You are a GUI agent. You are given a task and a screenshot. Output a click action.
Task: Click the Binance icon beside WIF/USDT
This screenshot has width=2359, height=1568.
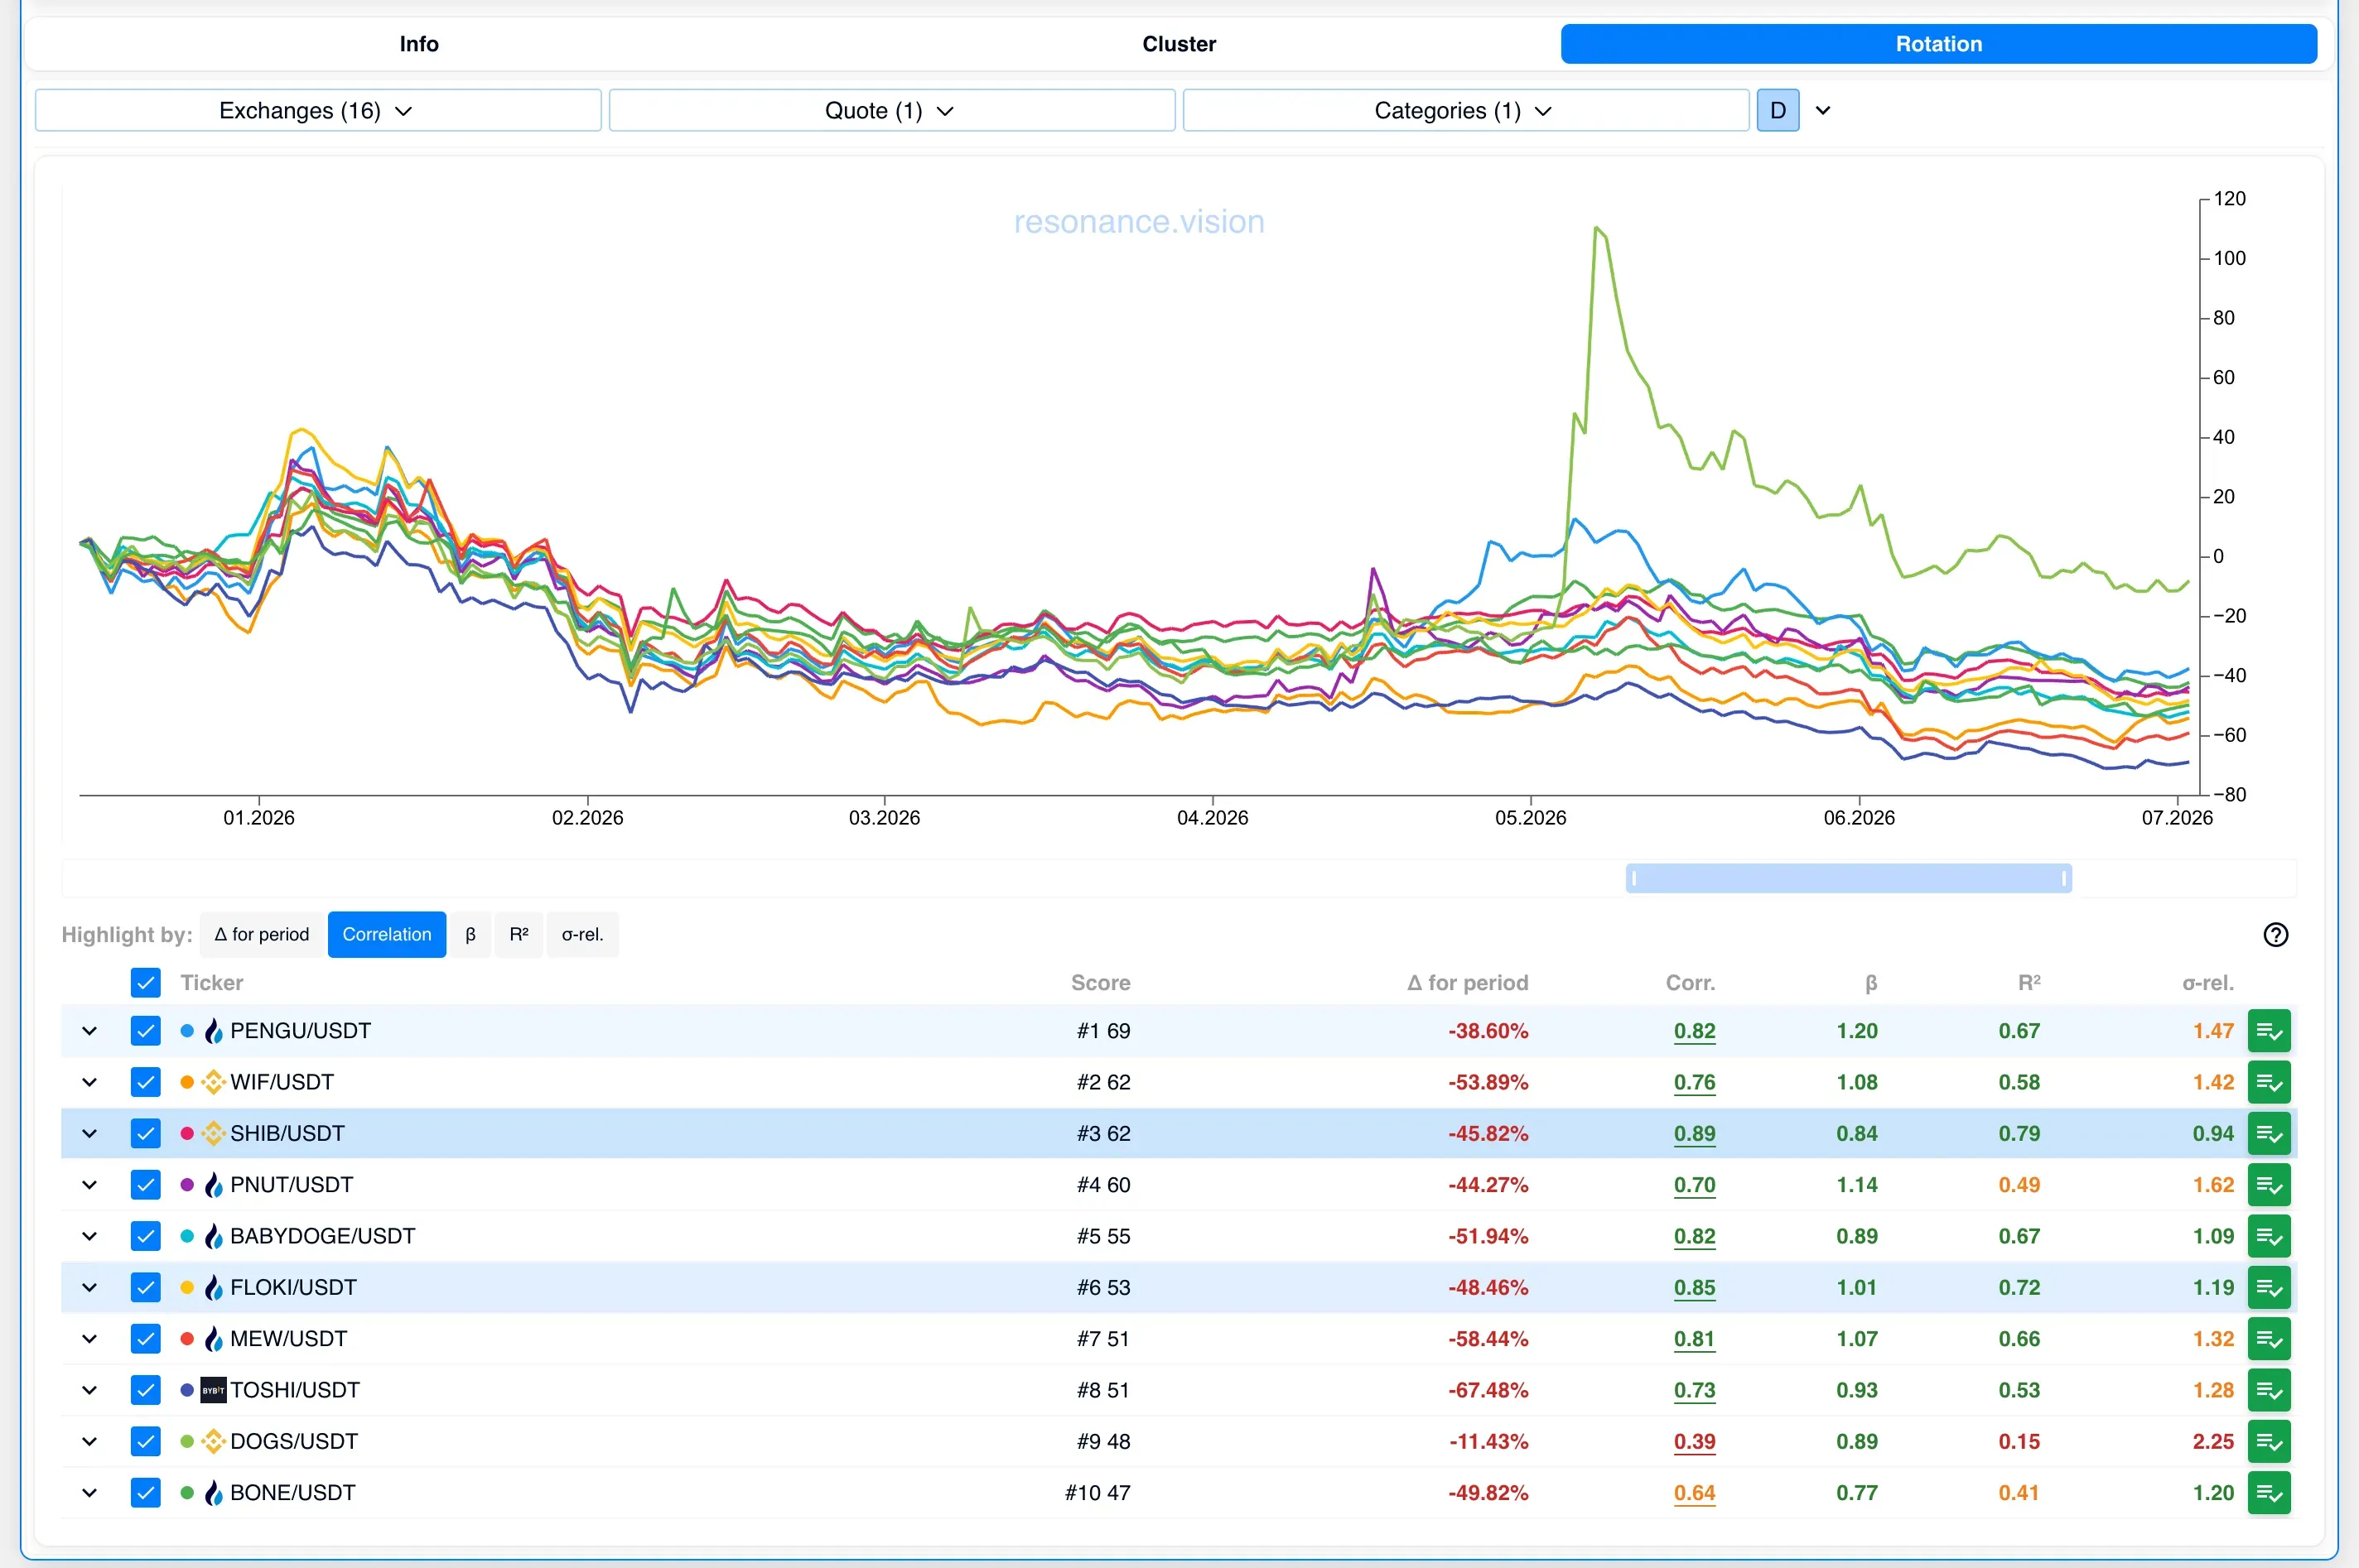coord(213,1082)
